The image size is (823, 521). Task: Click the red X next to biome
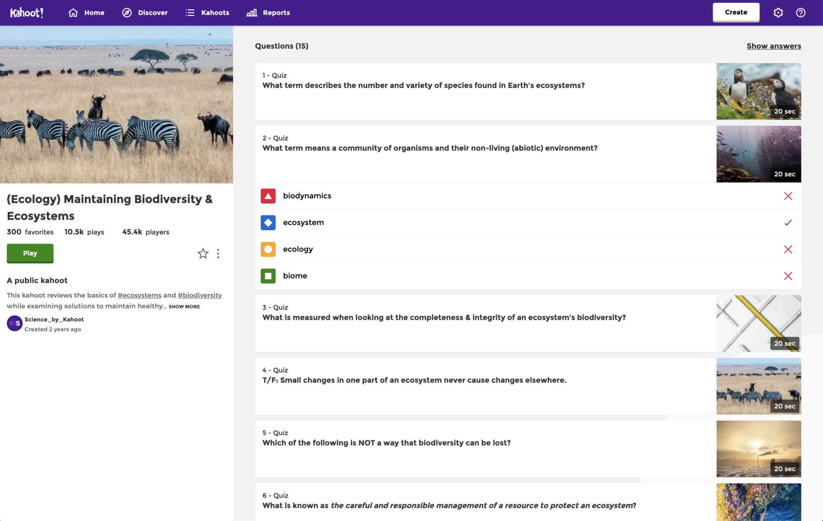(x=788, y=276)
